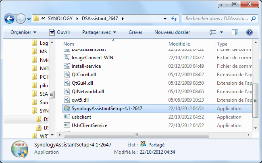Image resolution: width=262 pixels, height=163 pixels.
Task: Select the ImageConvert_WIN command file
Action: (x=92, y=57)
